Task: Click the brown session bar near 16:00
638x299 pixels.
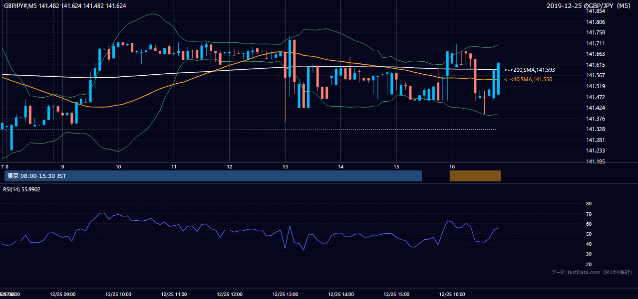Action: click(475, 176)
